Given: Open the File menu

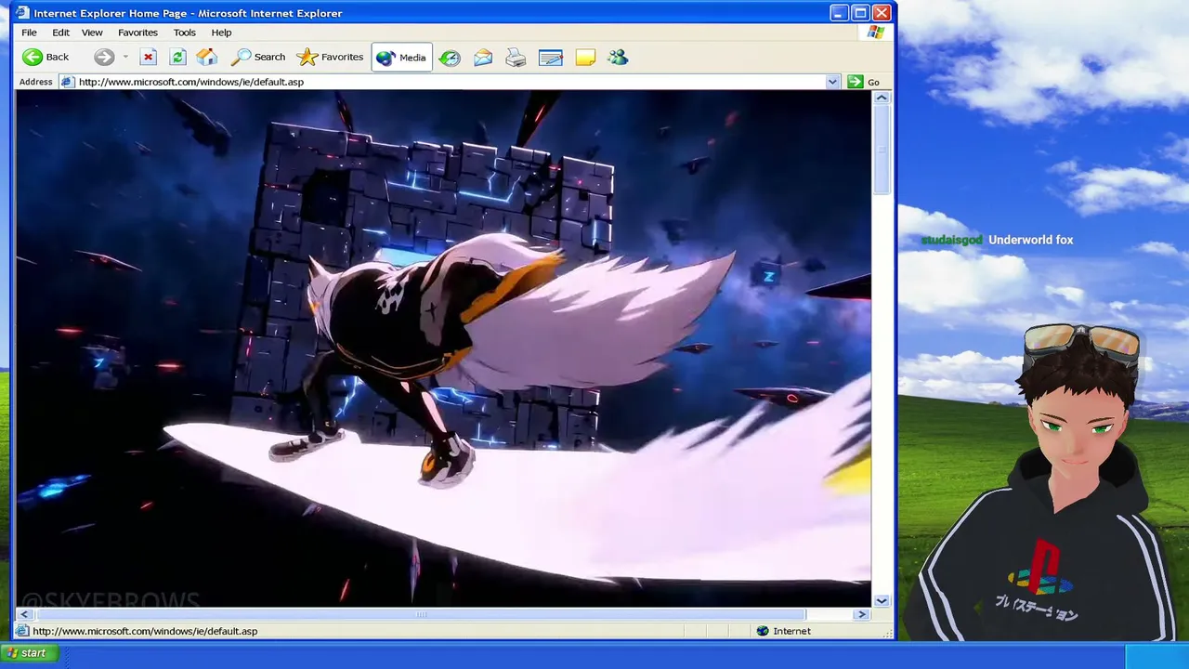Looking at the screenshot, I should pos(29,33).
